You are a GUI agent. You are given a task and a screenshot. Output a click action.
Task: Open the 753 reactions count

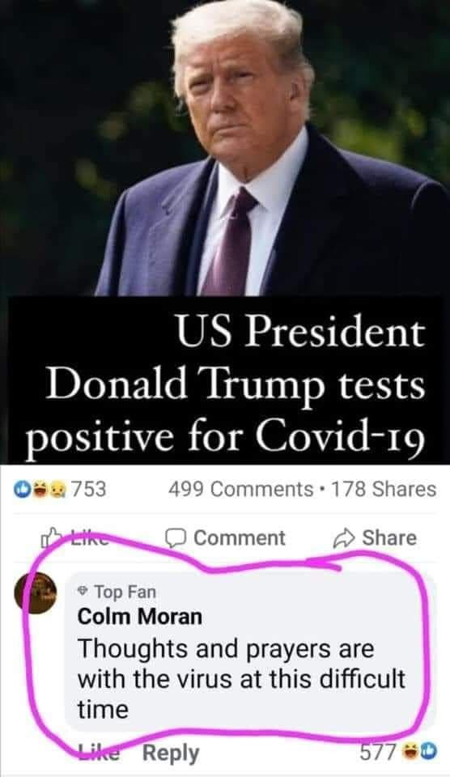pos(89,490)
